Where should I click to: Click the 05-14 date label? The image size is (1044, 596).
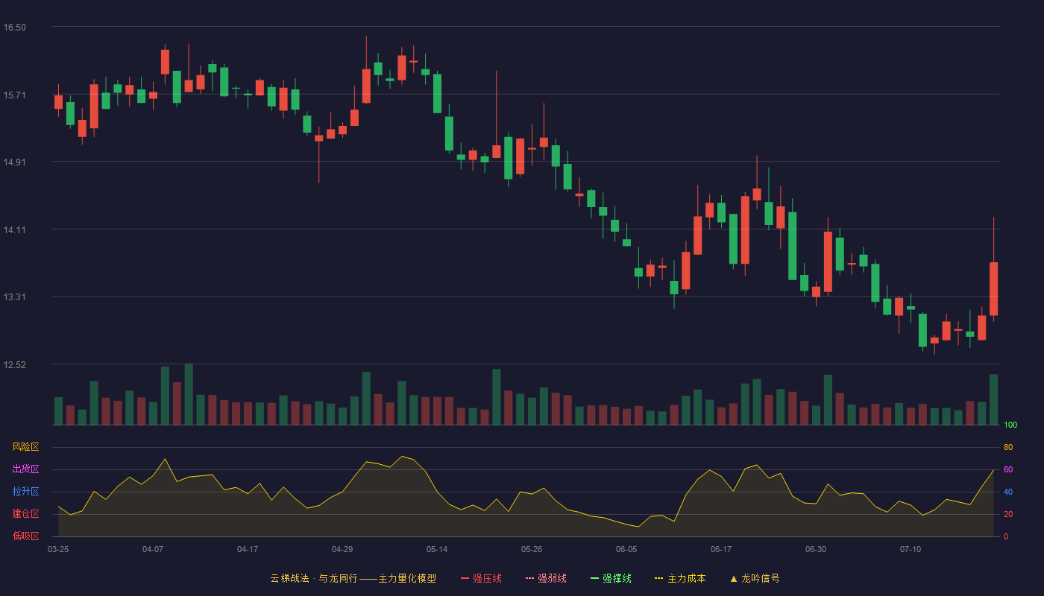pos(437,549)
